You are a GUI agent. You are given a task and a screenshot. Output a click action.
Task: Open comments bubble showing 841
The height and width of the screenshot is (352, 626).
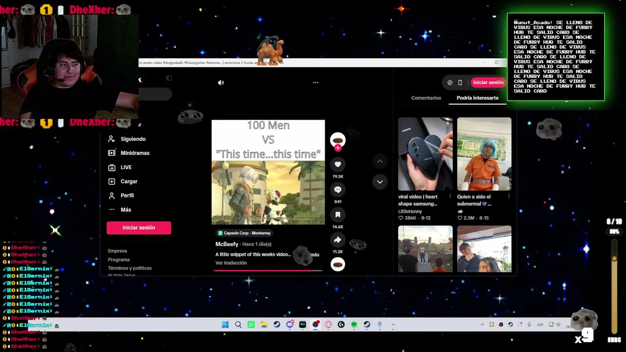click(337, 189)
